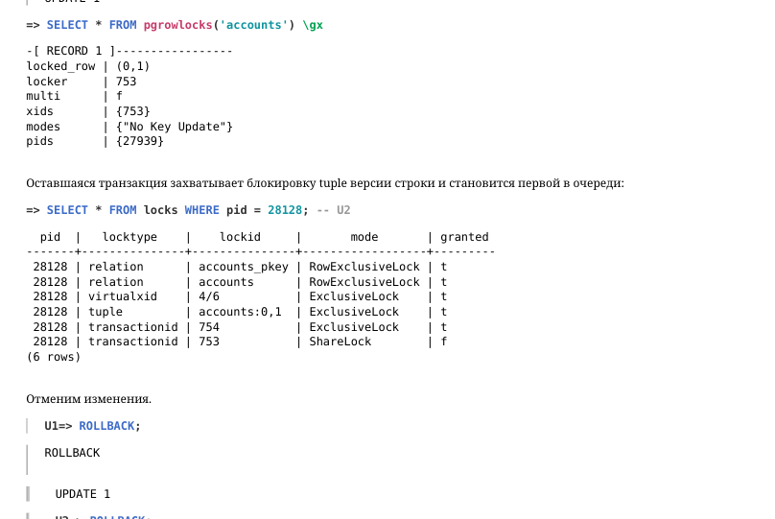Click the RECORD 1 header line
This screenshot has height=519, width=775.
point(129,51)
